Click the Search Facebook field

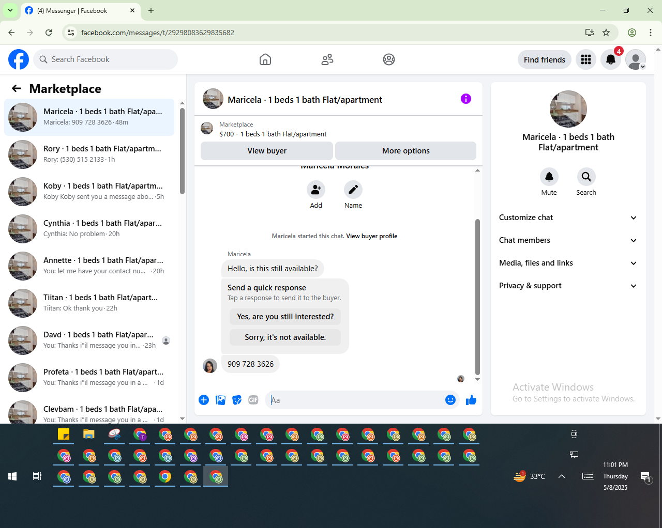tap(106, 59)
